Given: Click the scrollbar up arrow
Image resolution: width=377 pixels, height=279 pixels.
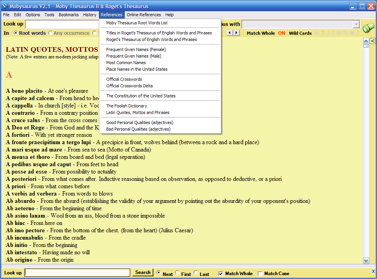Looking at the screenshot, I should coord(366,41).
